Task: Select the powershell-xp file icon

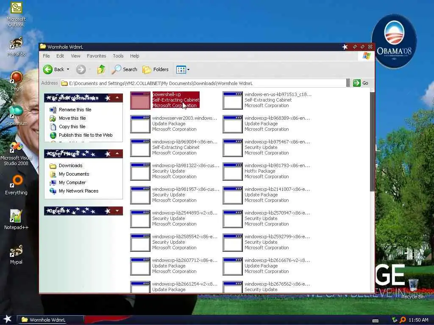Action: [140, 100]
